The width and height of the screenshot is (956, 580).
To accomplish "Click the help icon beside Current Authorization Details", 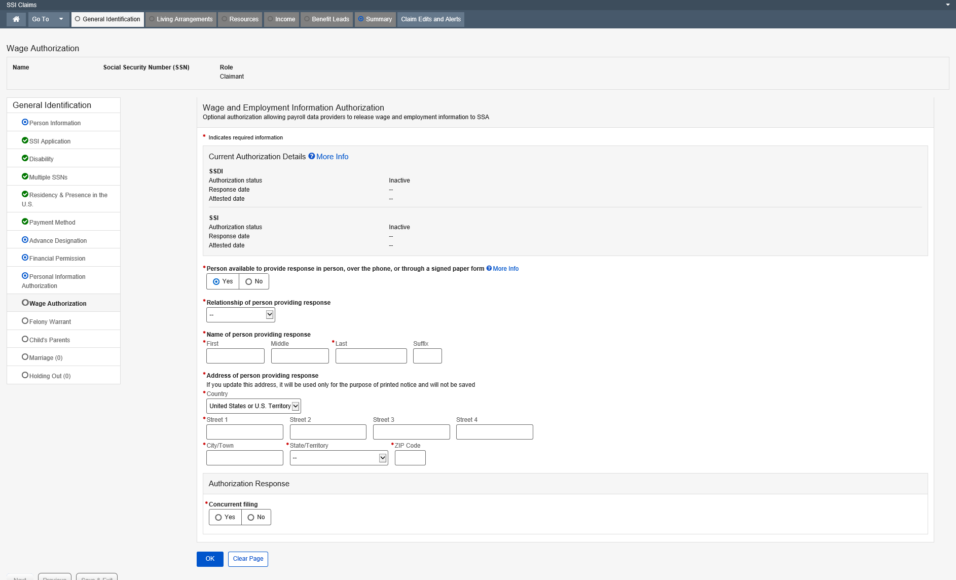I will 312,156.
